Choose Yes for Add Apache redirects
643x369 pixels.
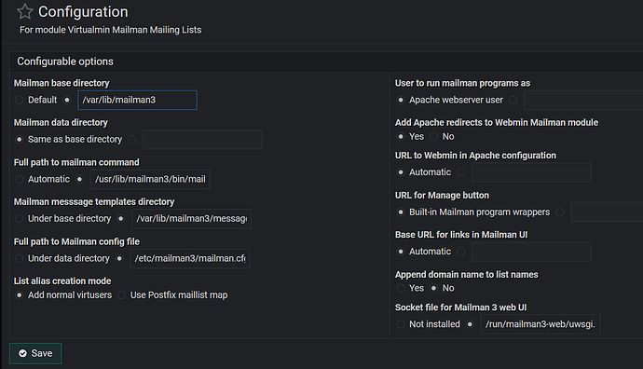tap(401, 137)
